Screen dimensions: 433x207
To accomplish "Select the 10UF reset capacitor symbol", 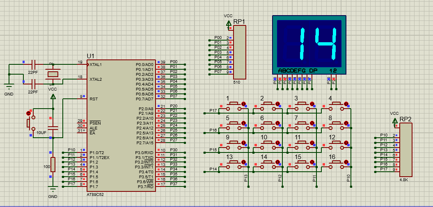I will [x=53, y=127].
